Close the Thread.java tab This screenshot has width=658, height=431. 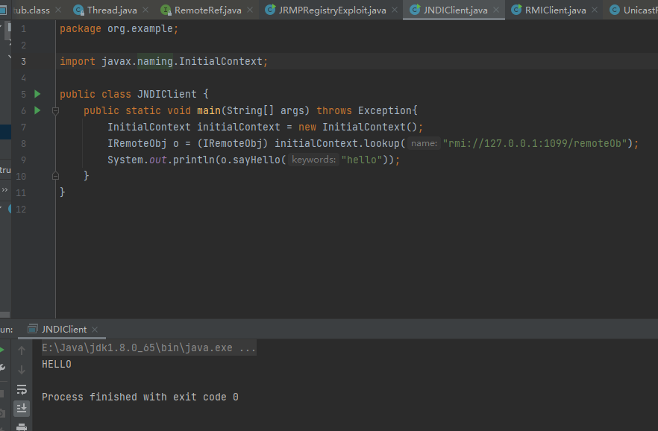click(145, 10)
